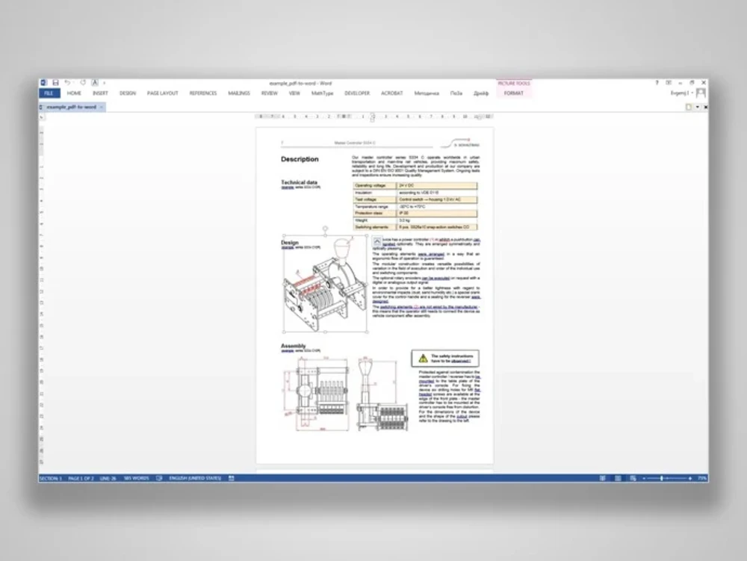This screenshot has width=747, height=561.
Task: Click the zoom in plus button
Action: (x=690, y=478)
